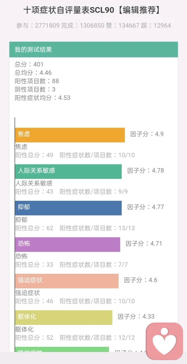The height and width of the screenshot is (364, 187).
Task: Select the salmon 强迫症状 bar
Action: (x=67, y=281)
